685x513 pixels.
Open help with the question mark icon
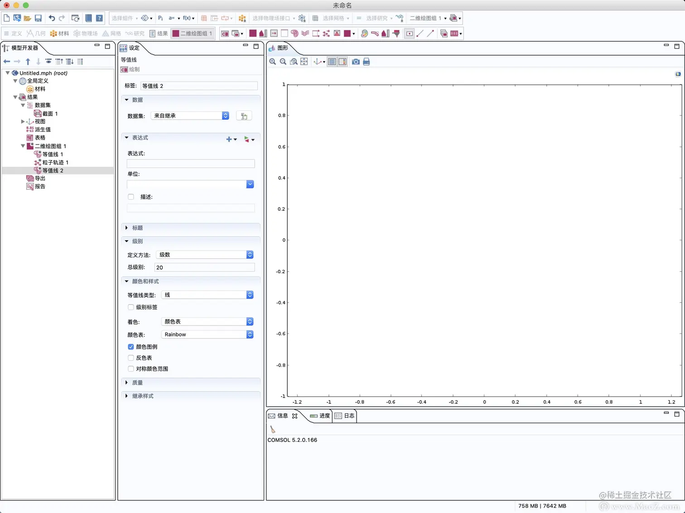pos(99,18)
